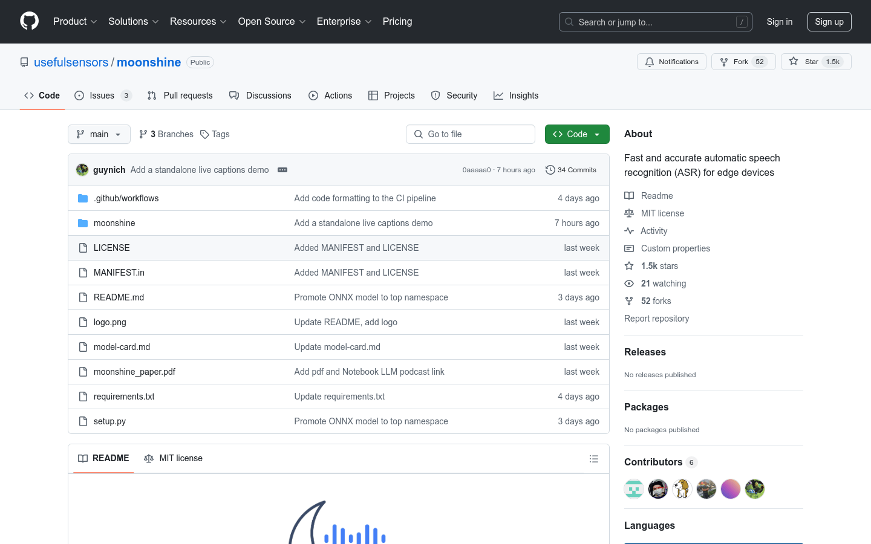Viewport: 871px width, 544px height.
Task: Open the Releases heading link
Action: pyautogui.click(x=645, y=352)
